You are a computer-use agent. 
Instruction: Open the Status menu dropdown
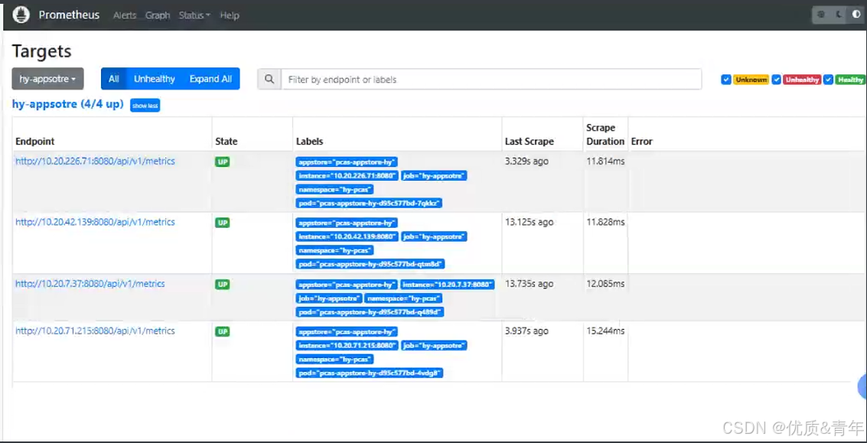(194, 15)
